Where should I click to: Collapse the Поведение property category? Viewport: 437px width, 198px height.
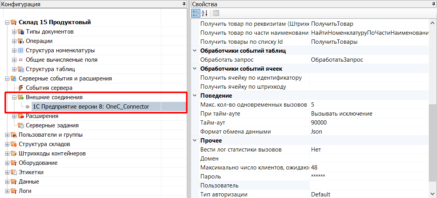tap(194, 96)
